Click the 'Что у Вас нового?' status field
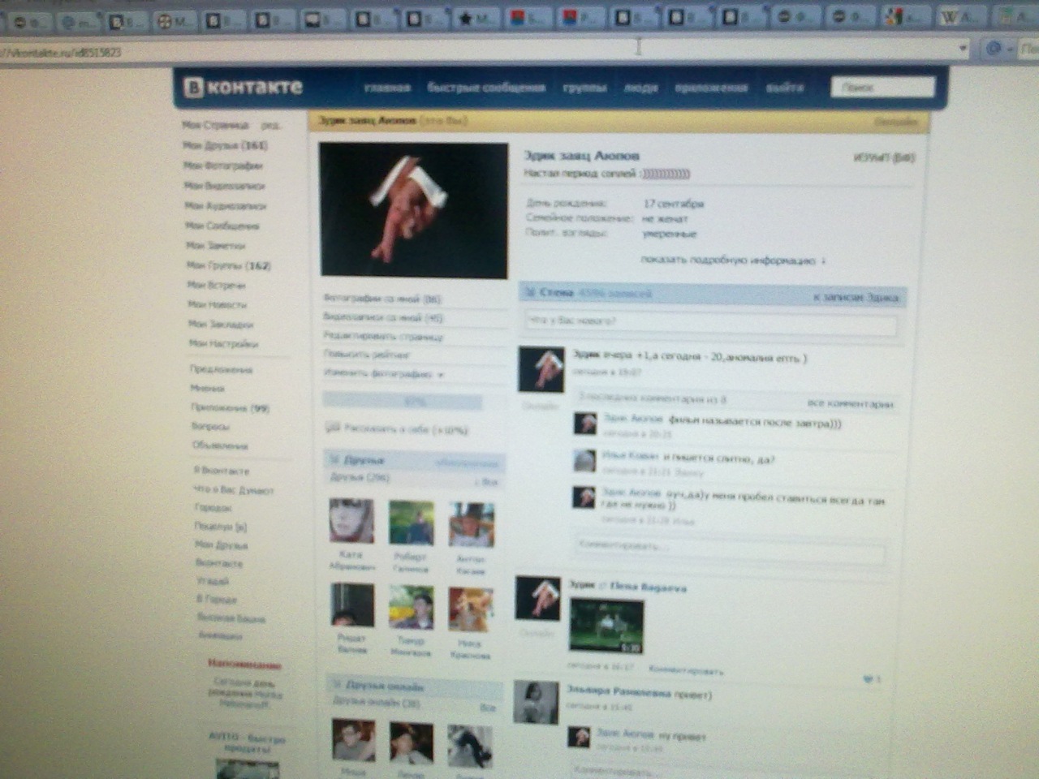Image resolution: width=1039 pixels, height=779 pixels. (710, 322)
